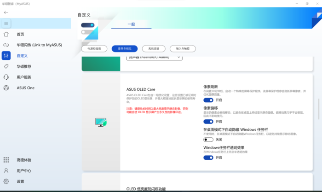Viewport: 322px width, 192px height.
Task: Select the 输入与触控 category button
Action: click(183, 49)
